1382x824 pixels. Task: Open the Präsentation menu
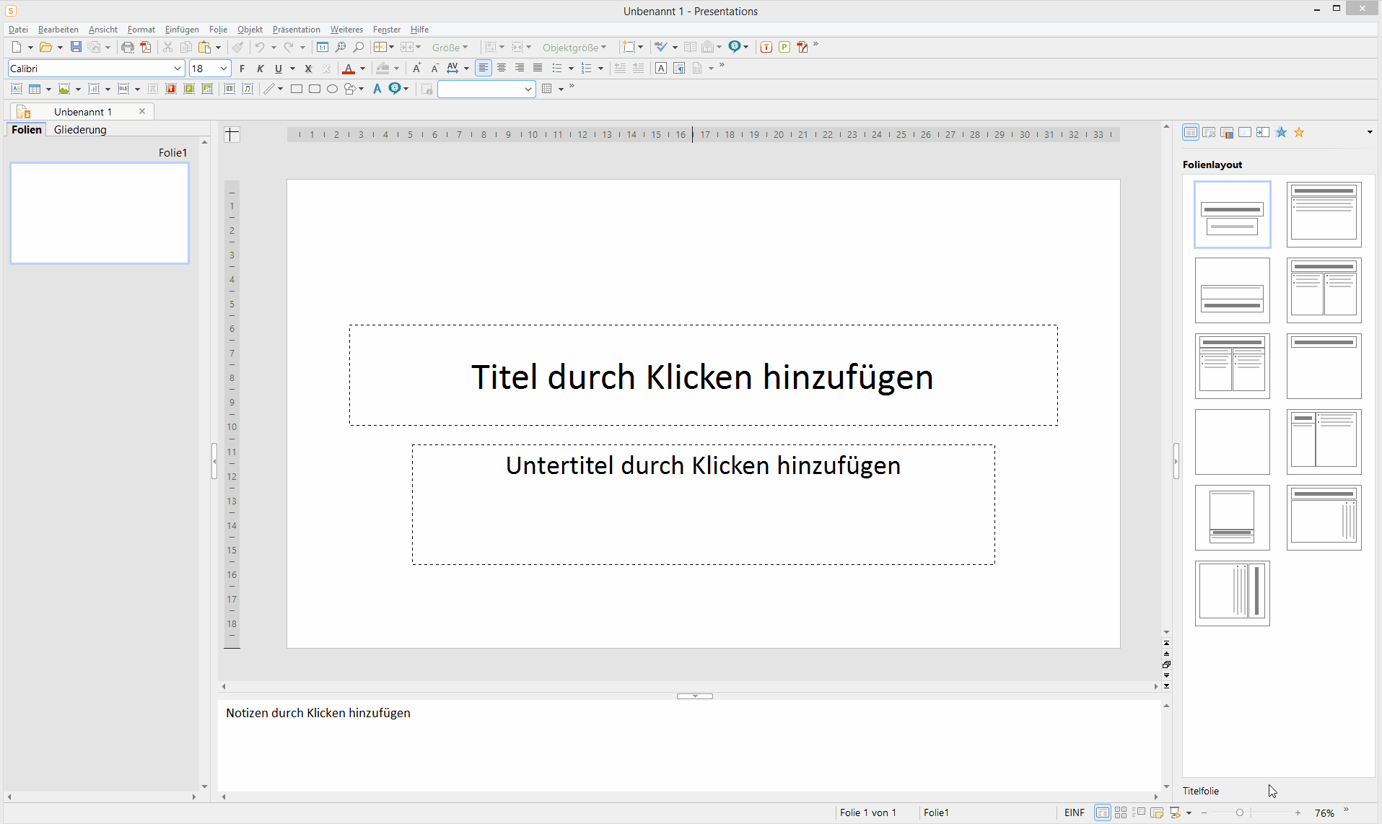click(296, 30)
